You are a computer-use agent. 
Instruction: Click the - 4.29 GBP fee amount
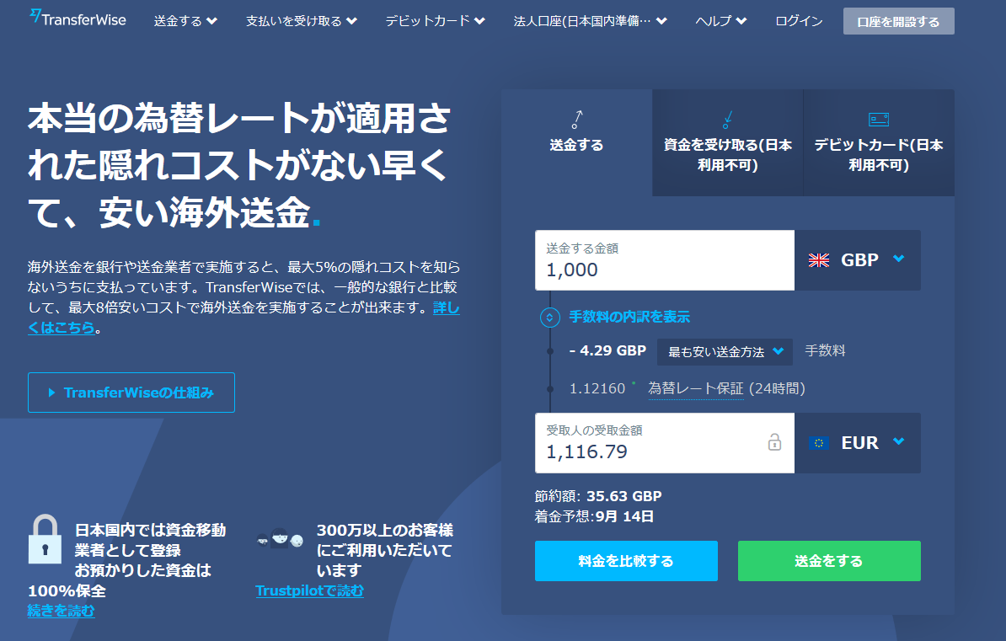607,351
